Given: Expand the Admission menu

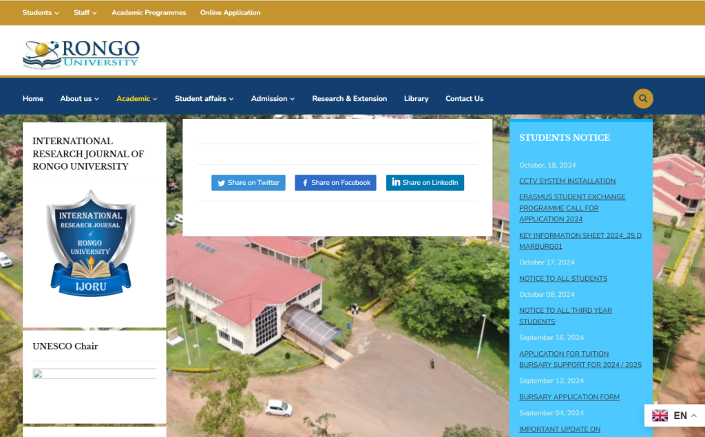Looking at the screenshot, I should pyautogui.click(x=273, y=98).
